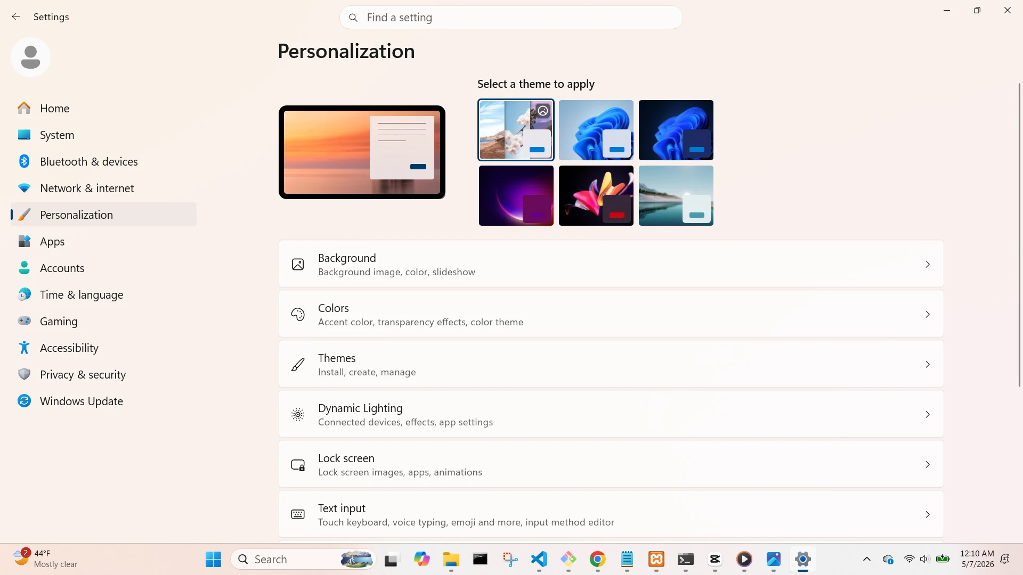Screen dimensions: 1023x575
Task: Click the user profile avatar
Action: pyautogui.click(x=30, y=57)
